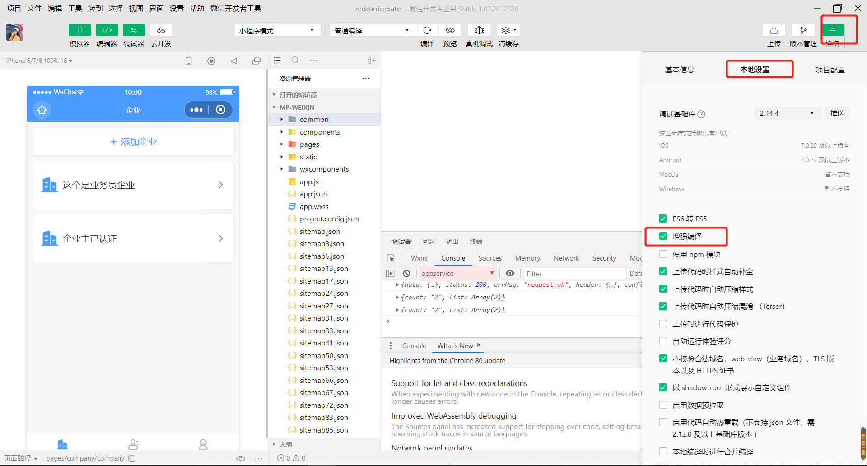Open debug base library 2.14.4 dropdown
The width and height of the screenshot is (867, 466).
pos(787,113)
